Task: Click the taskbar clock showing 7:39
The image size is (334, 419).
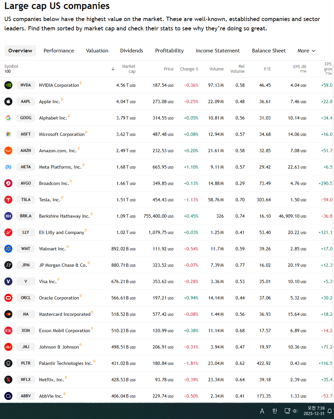Action: coord(314,411)
